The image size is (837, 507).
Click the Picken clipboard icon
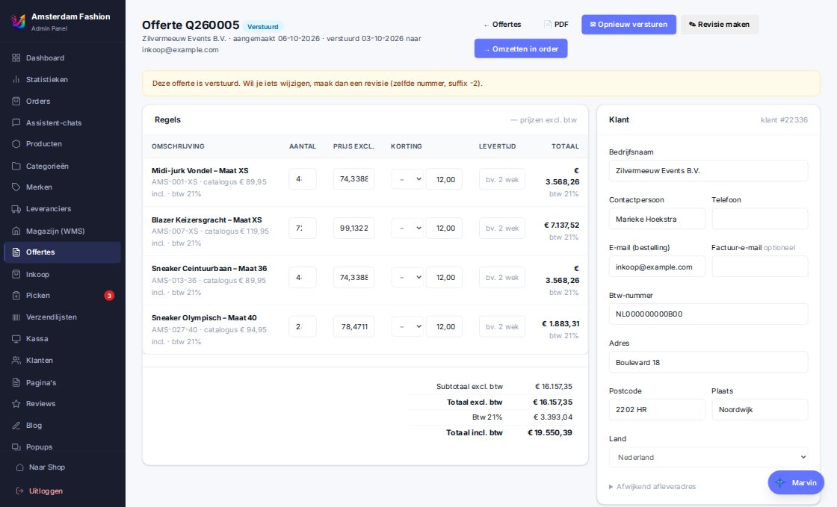(x=16, y=296)
